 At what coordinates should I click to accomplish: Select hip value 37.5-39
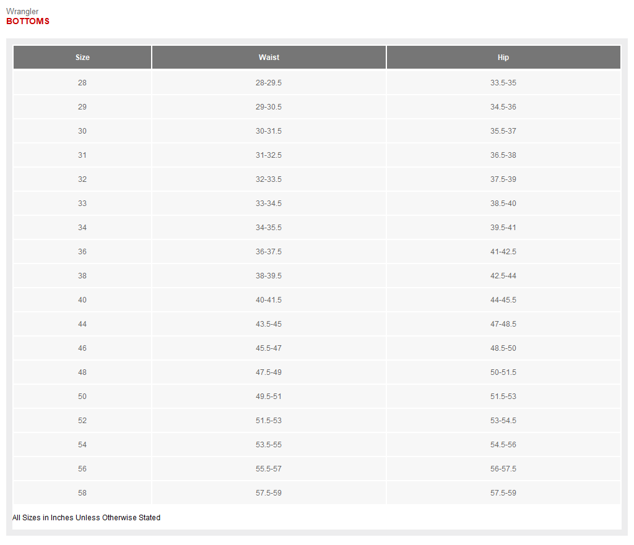tap(503, 179)
